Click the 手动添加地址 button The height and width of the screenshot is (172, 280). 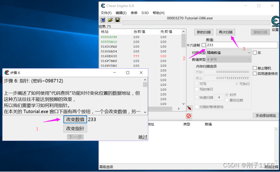click(x=266, y=115)
